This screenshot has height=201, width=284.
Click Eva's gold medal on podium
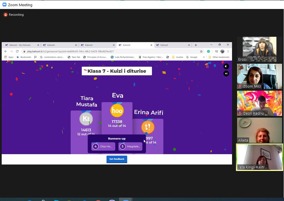pos(117,111)
